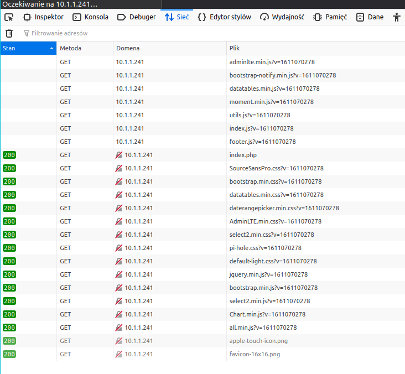Select pi-hole.css file name
The width and height of the screenshot is (405, 374).
(x=266, y=248)
